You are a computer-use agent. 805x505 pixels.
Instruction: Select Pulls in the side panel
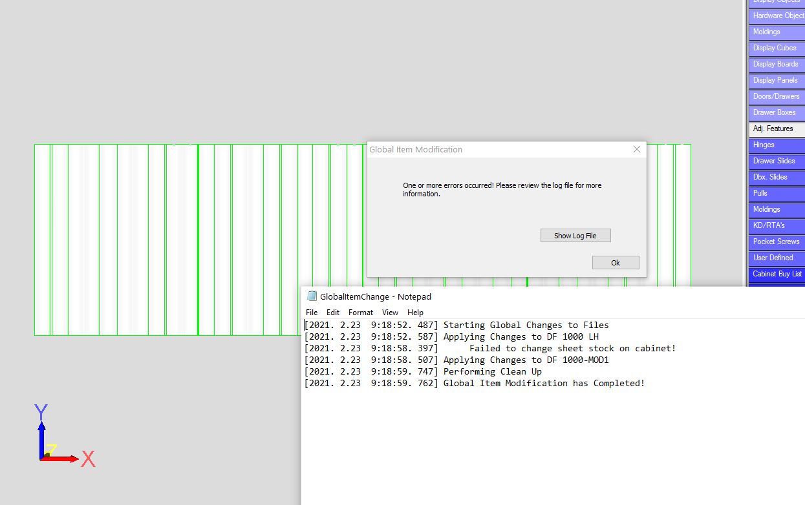[x=777, y=193]
